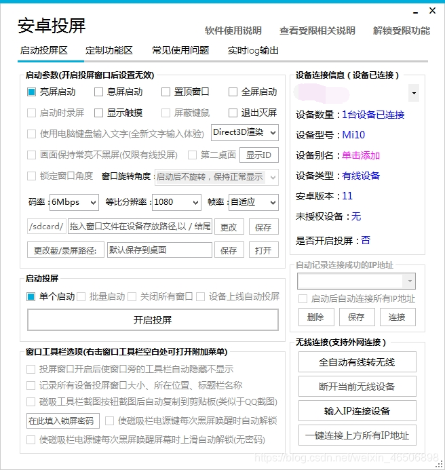The image size is (445, 470).
Task: Toggle 黑屏唤醒时自动解锁 checkbox
Action: pos(109,421)
